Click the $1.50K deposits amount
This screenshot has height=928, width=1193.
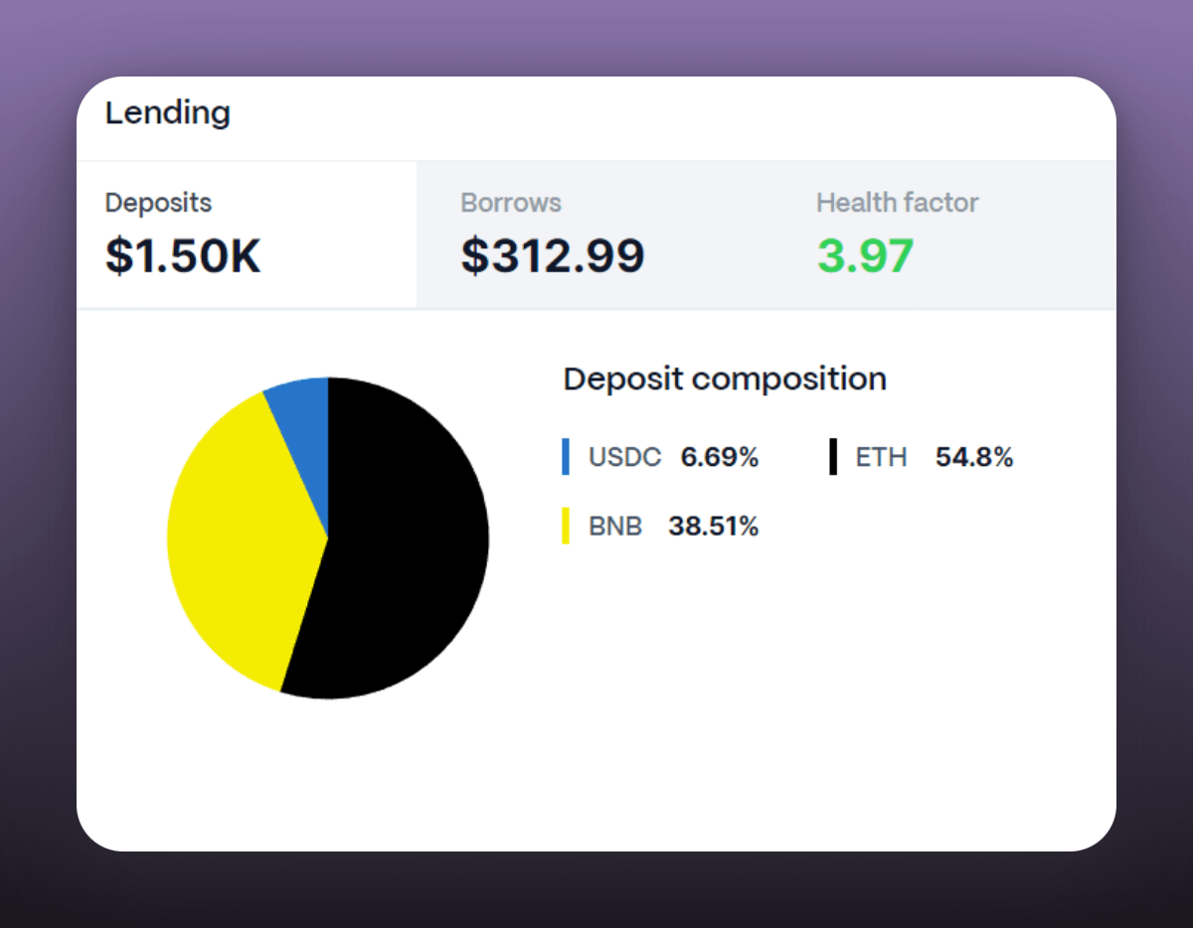pos(183,255)
